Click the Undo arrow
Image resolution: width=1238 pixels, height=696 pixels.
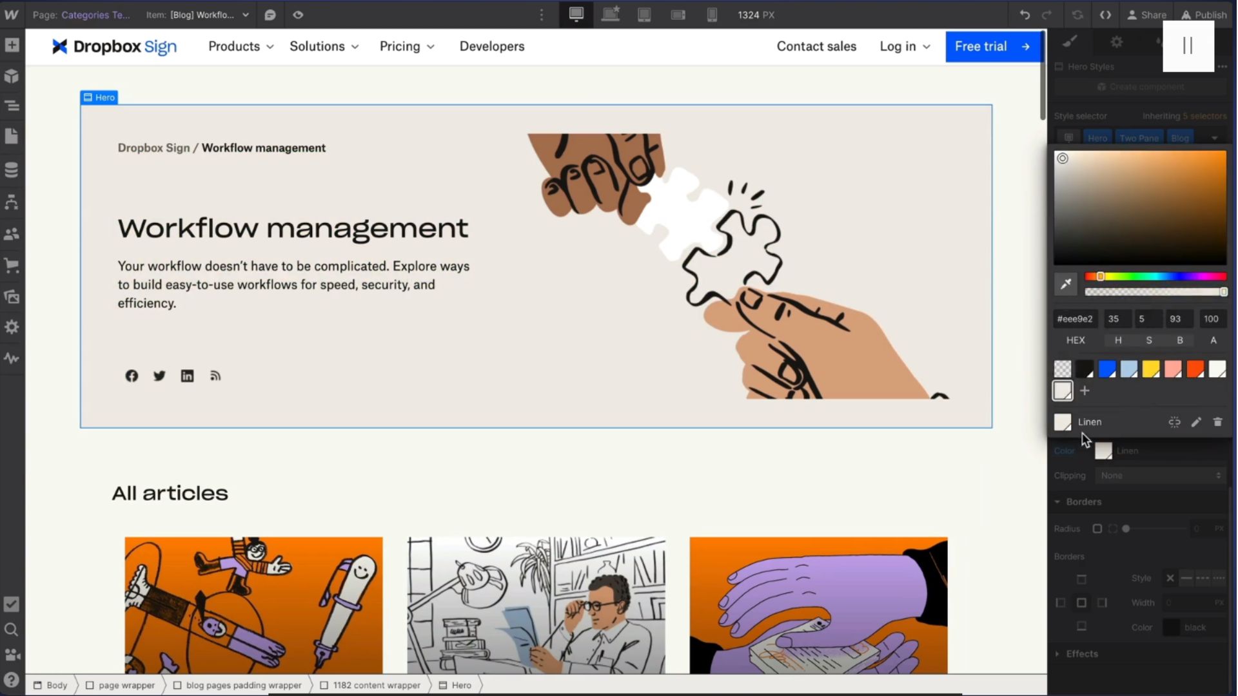1025,15
